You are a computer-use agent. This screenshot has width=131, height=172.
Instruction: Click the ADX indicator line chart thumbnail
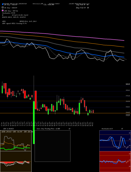(16, 141)
